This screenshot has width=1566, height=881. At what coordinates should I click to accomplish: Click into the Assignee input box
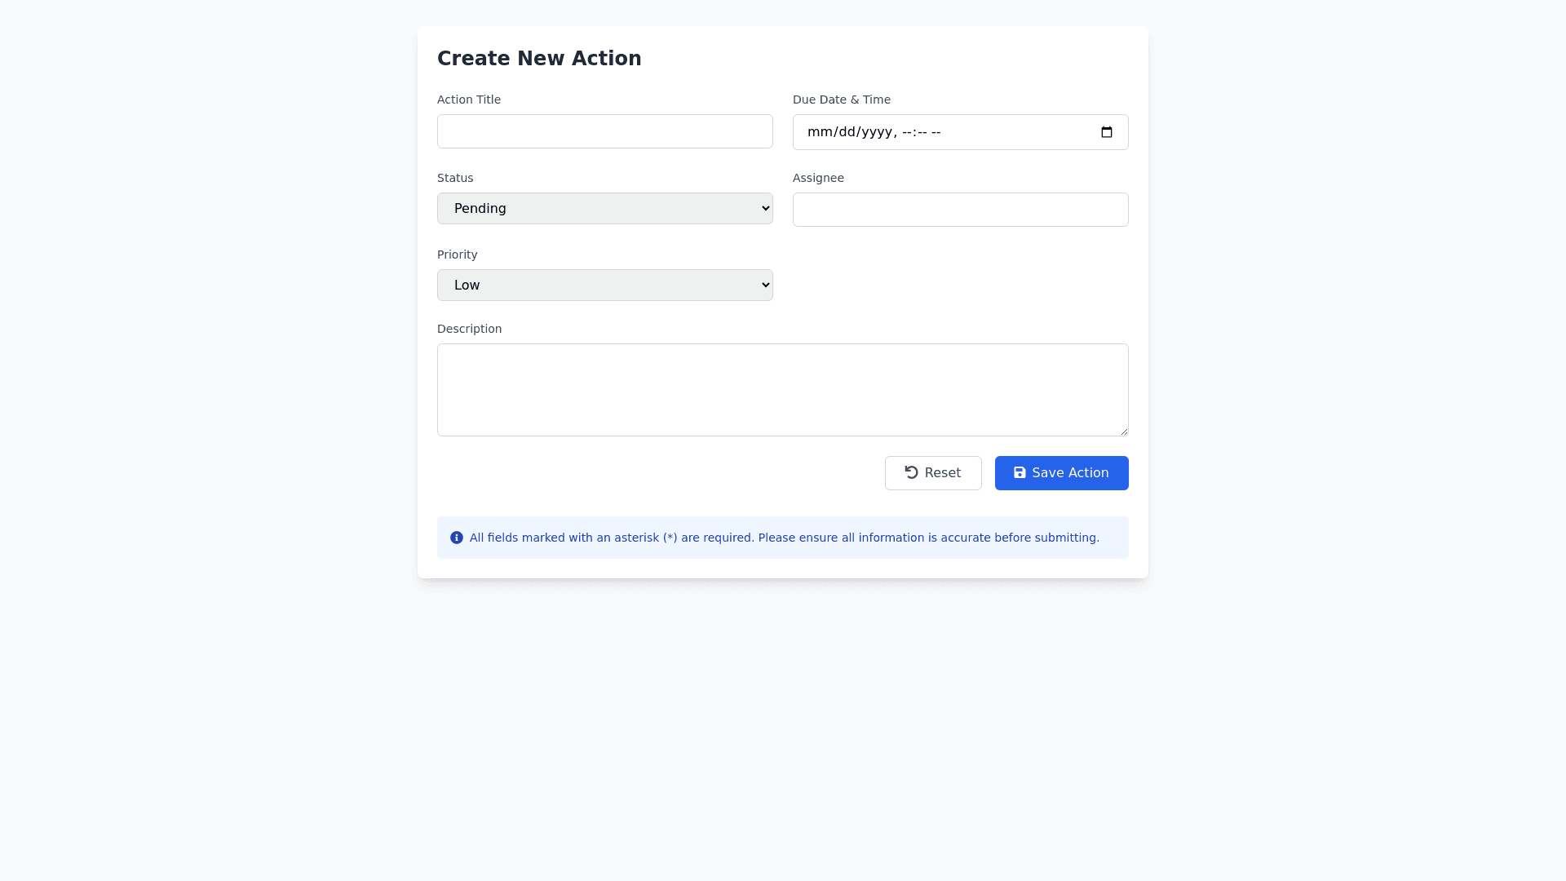tap(960, 210)
